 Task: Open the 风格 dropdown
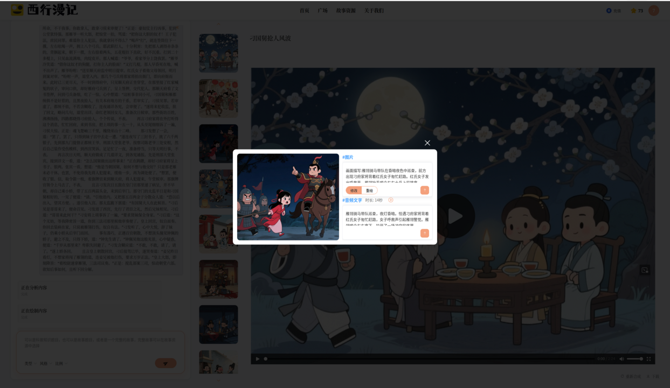pyautogui.click(x=45, y=364)
